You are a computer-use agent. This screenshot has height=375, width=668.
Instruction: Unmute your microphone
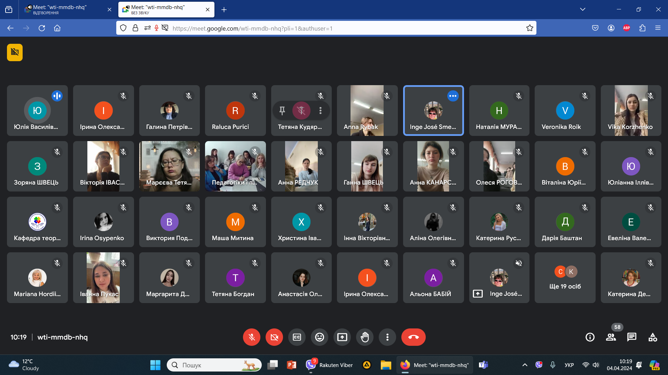[x=252, y=337]
